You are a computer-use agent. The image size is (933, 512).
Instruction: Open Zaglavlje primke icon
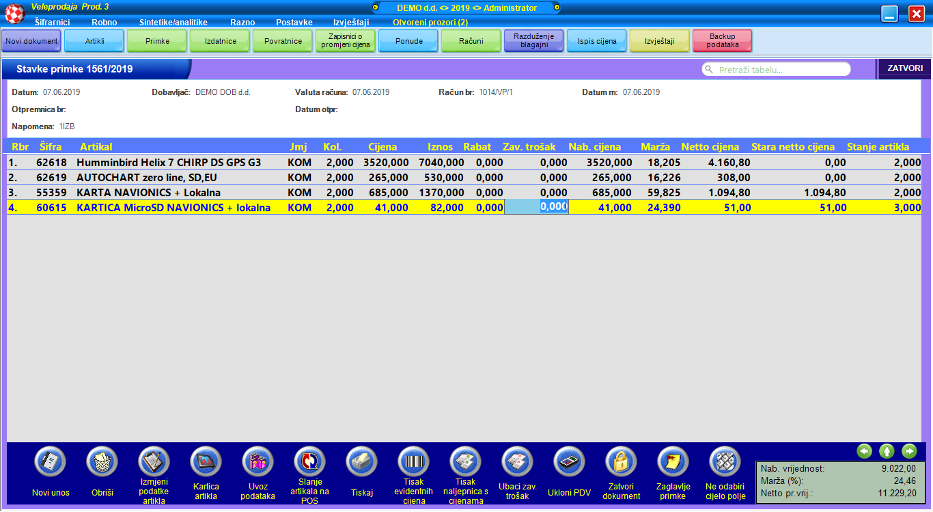(x=673, y=462)
